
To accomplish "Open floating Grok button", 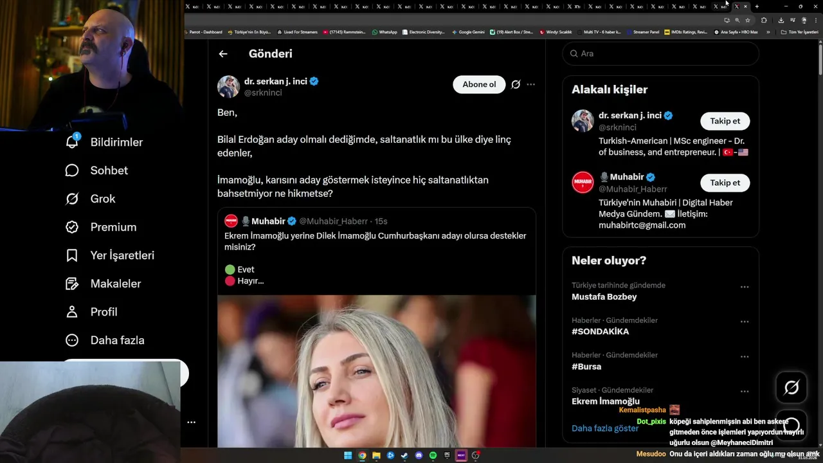I will pyautogui.click(x=791, y=387).
